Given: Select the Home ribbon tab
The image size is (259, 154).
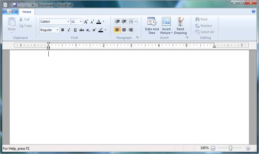Looking at the screenshot, I should pyautogui.click(x=27, y=12).
